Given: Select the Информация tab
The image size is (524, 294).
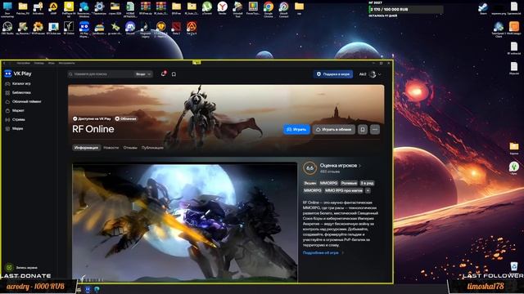Looking at the screenshot, I should [86, 147].
